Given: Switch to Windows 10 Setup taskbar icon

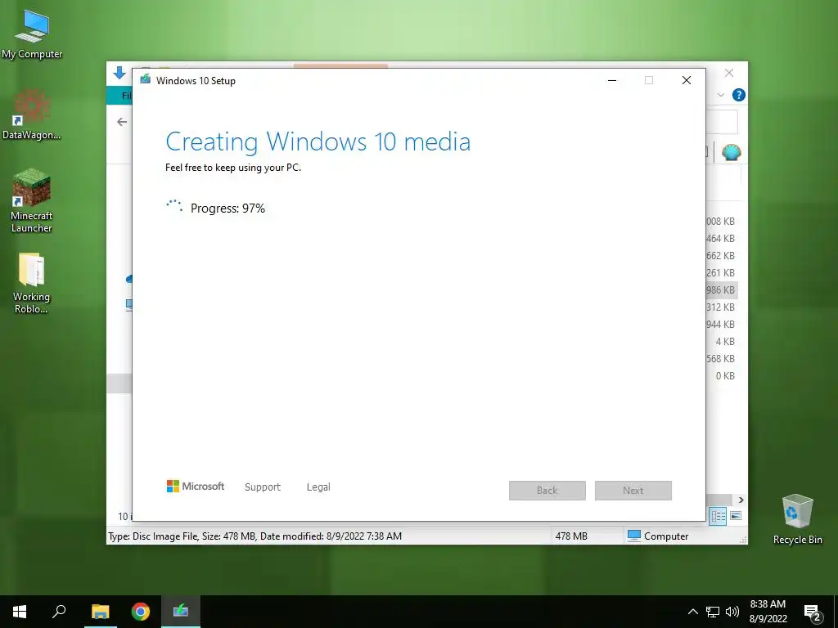Looking at the screenshot, I should [181, 612].
